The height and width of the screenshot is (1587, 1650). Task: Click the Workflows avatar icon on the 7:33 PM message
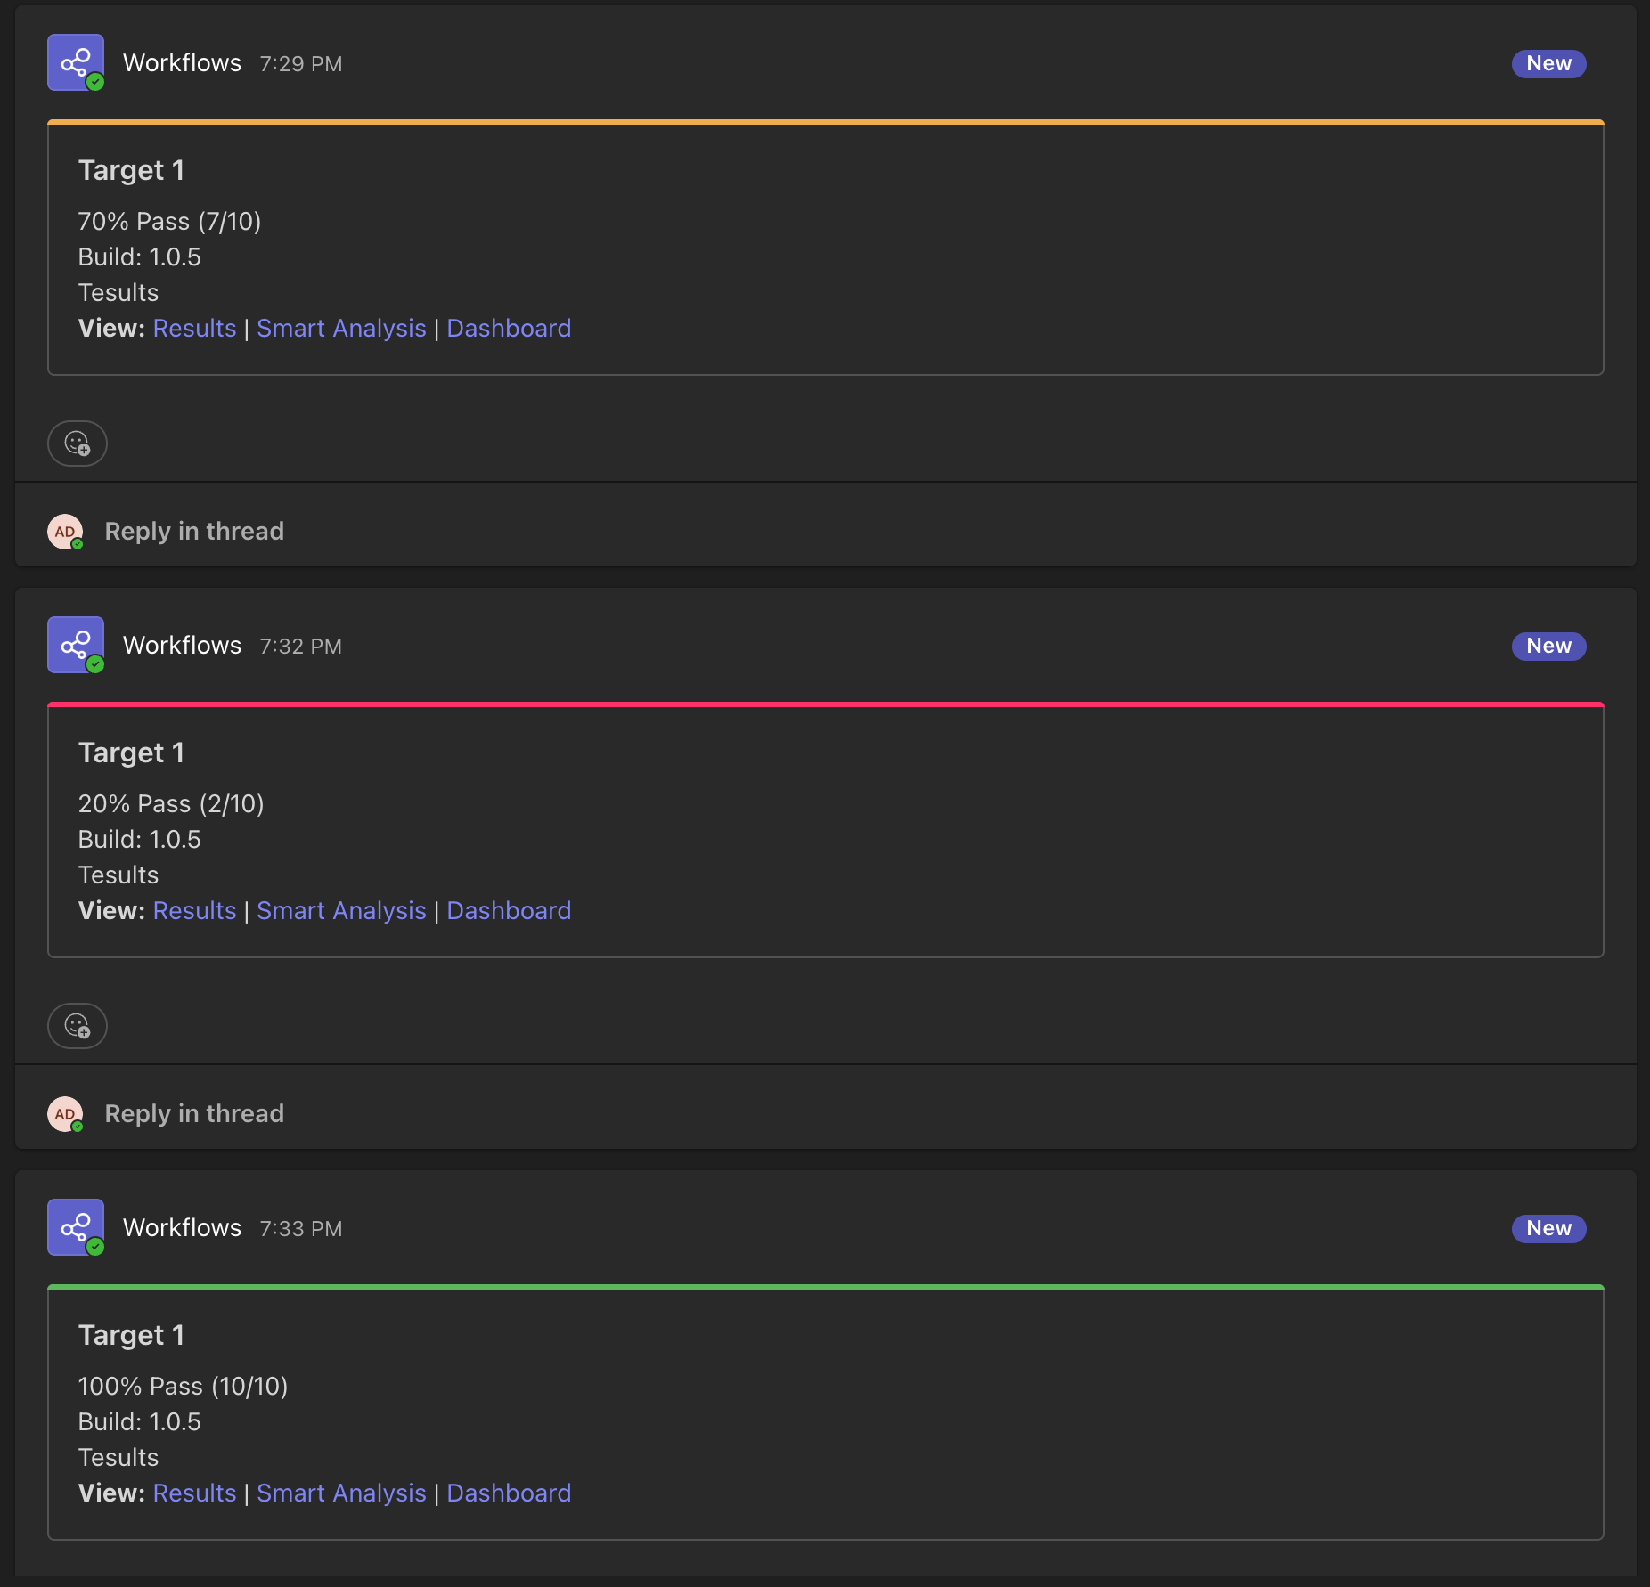pyautogui.click(x=76, y=1227)
